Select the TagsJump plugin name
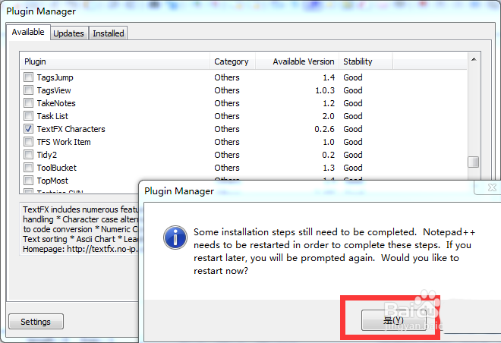Screen dimensions: 501x343 [55, 77]
